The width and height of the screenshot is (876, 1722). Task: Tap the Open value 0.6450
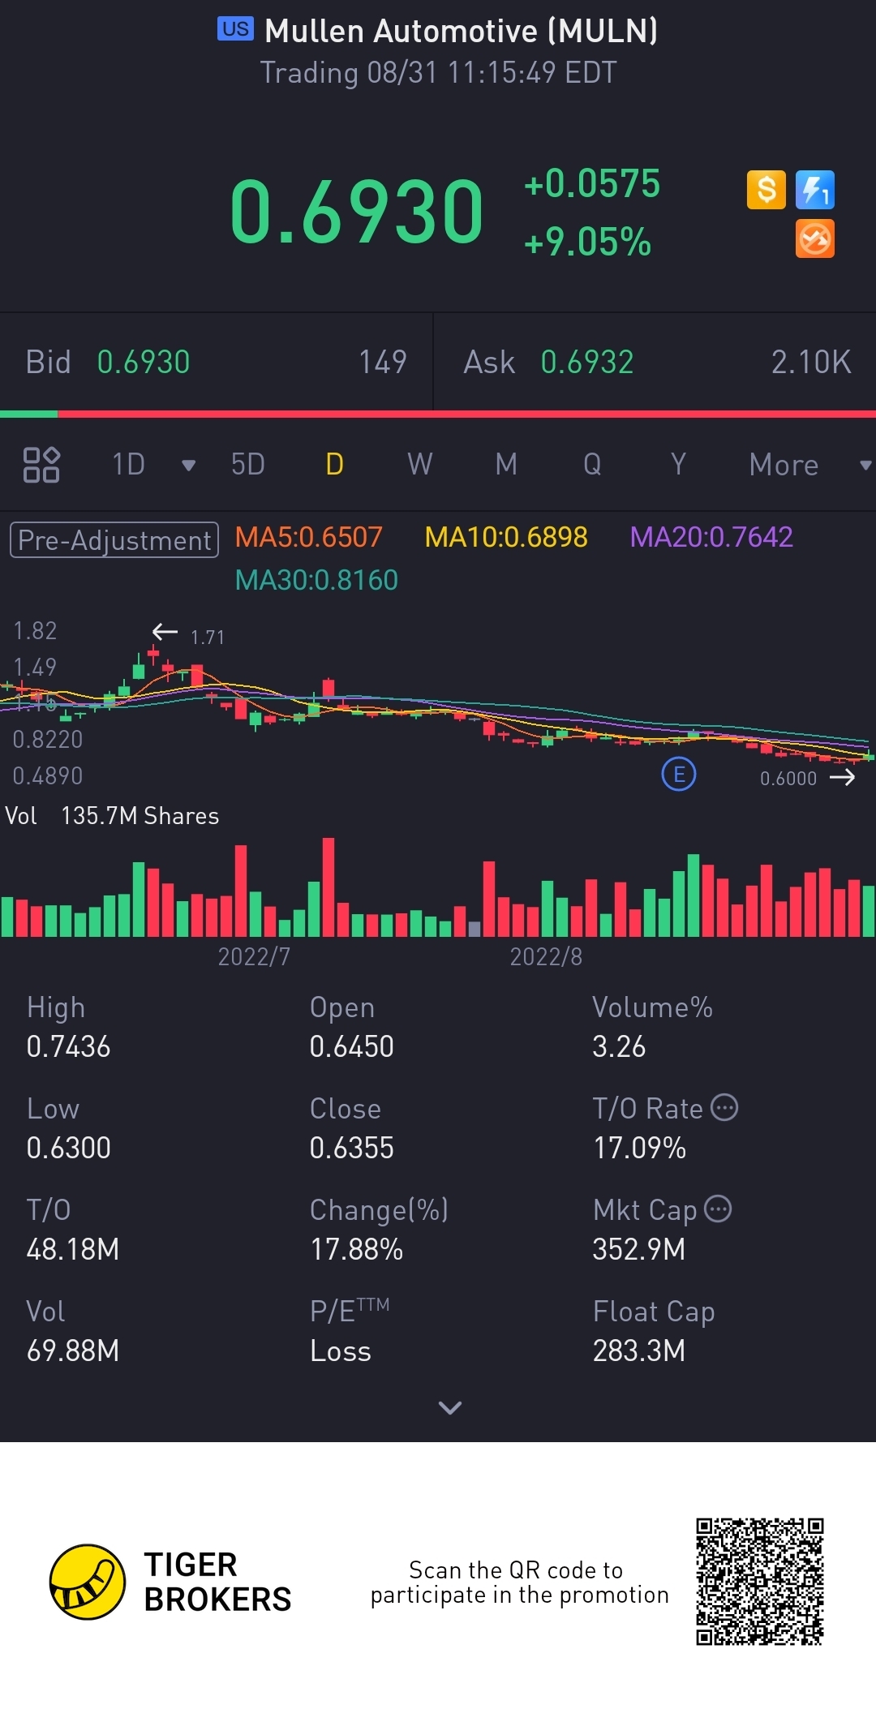[351, 1046]
